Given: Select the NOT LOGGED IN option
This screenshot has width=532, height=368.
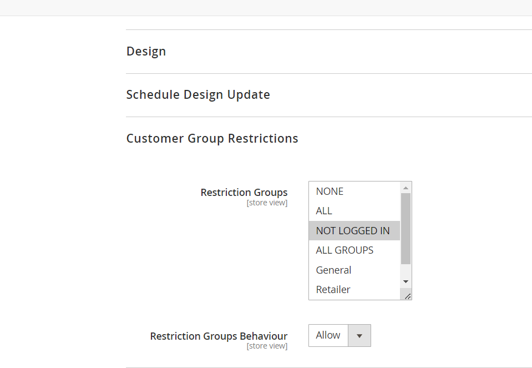Looking at the screenshot, I should [x=353, y=231].
